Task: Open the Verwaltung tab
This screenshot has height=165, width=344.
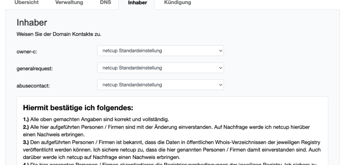Action: pos(69,3)
